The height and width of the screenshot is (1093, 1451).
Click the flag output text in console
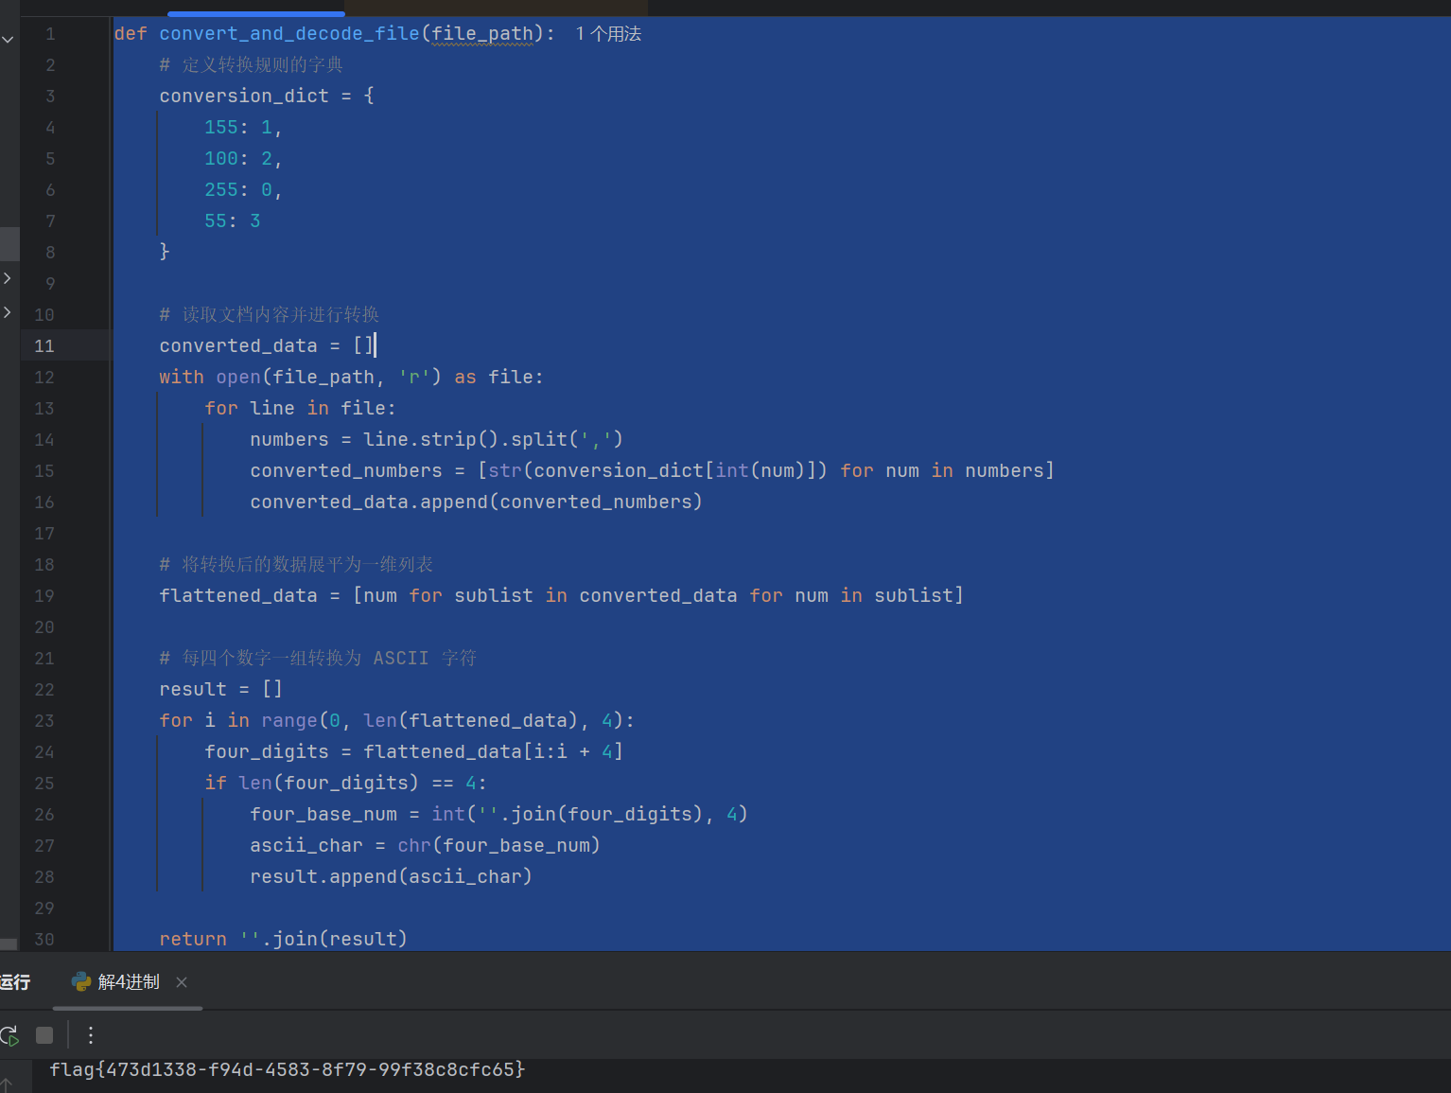point(288,1069)
